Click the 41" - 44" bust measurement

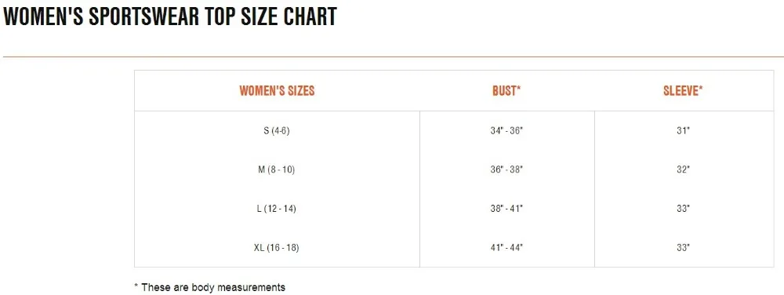506,247
